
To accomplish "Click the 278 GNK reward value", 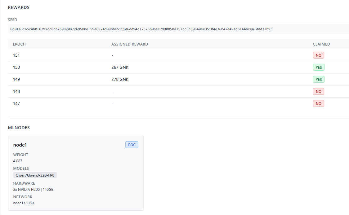I will click(x=120, y=79).
